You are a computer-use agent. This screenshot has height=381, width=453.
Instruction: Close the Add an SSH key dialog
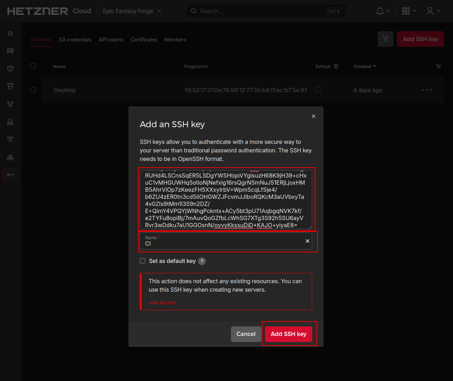pyautogui.click(x=314, y=116)
